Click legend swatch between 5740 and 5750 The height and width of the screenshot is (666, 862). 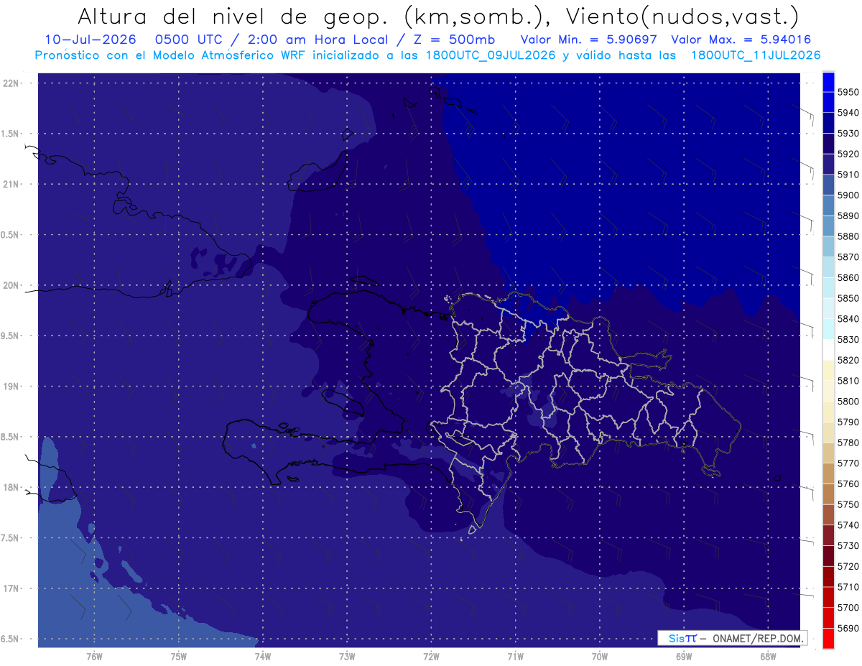tap(828, 514)
